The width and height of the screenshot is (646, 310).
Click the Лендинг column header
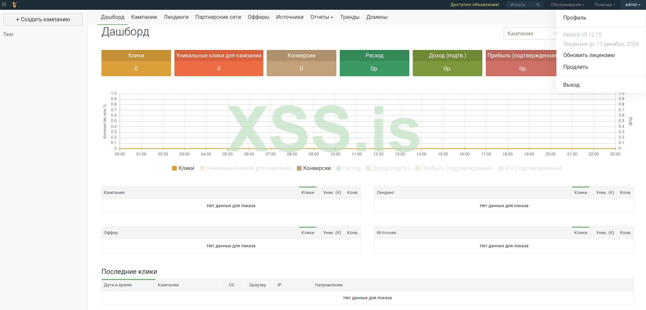coord(385,193)
